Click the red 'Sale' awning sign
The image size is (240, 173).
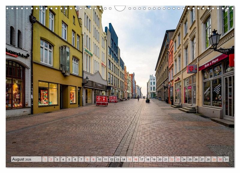[213, 62]
